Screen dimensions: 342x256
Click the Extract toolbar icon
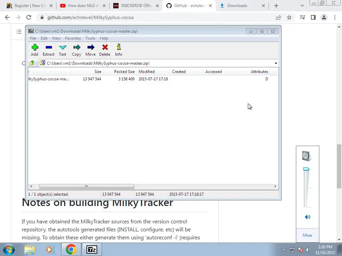48,50
